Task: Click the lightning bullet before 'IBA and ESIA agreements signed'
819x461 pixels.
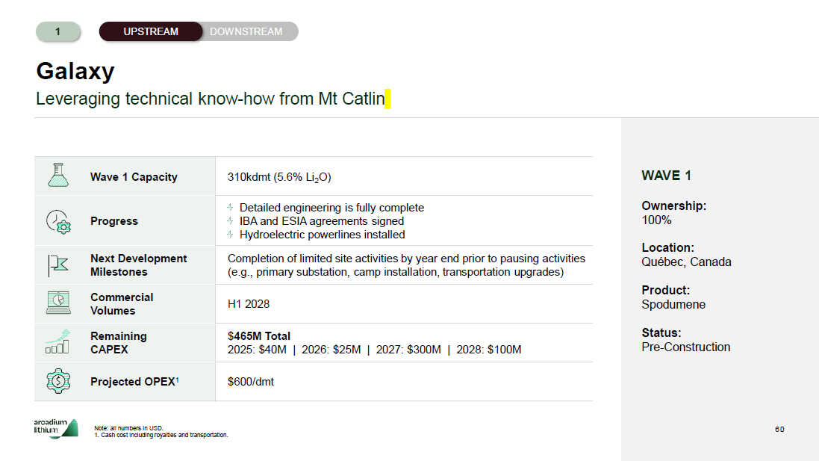Action: 231,221
